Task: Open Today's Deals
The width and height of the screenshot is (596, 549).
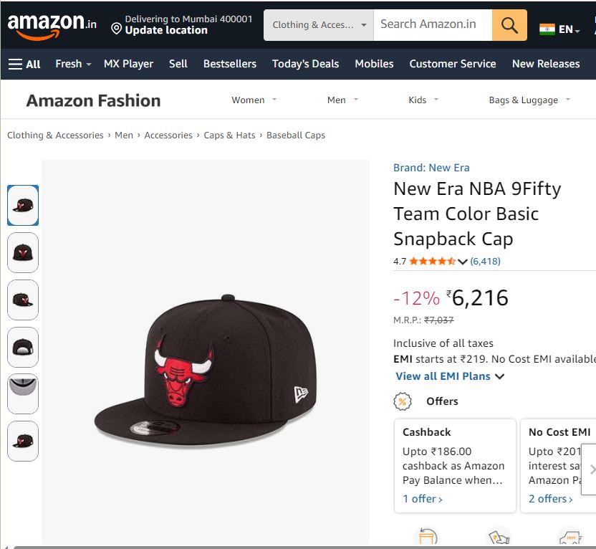Action: click(x=305, y=64)
